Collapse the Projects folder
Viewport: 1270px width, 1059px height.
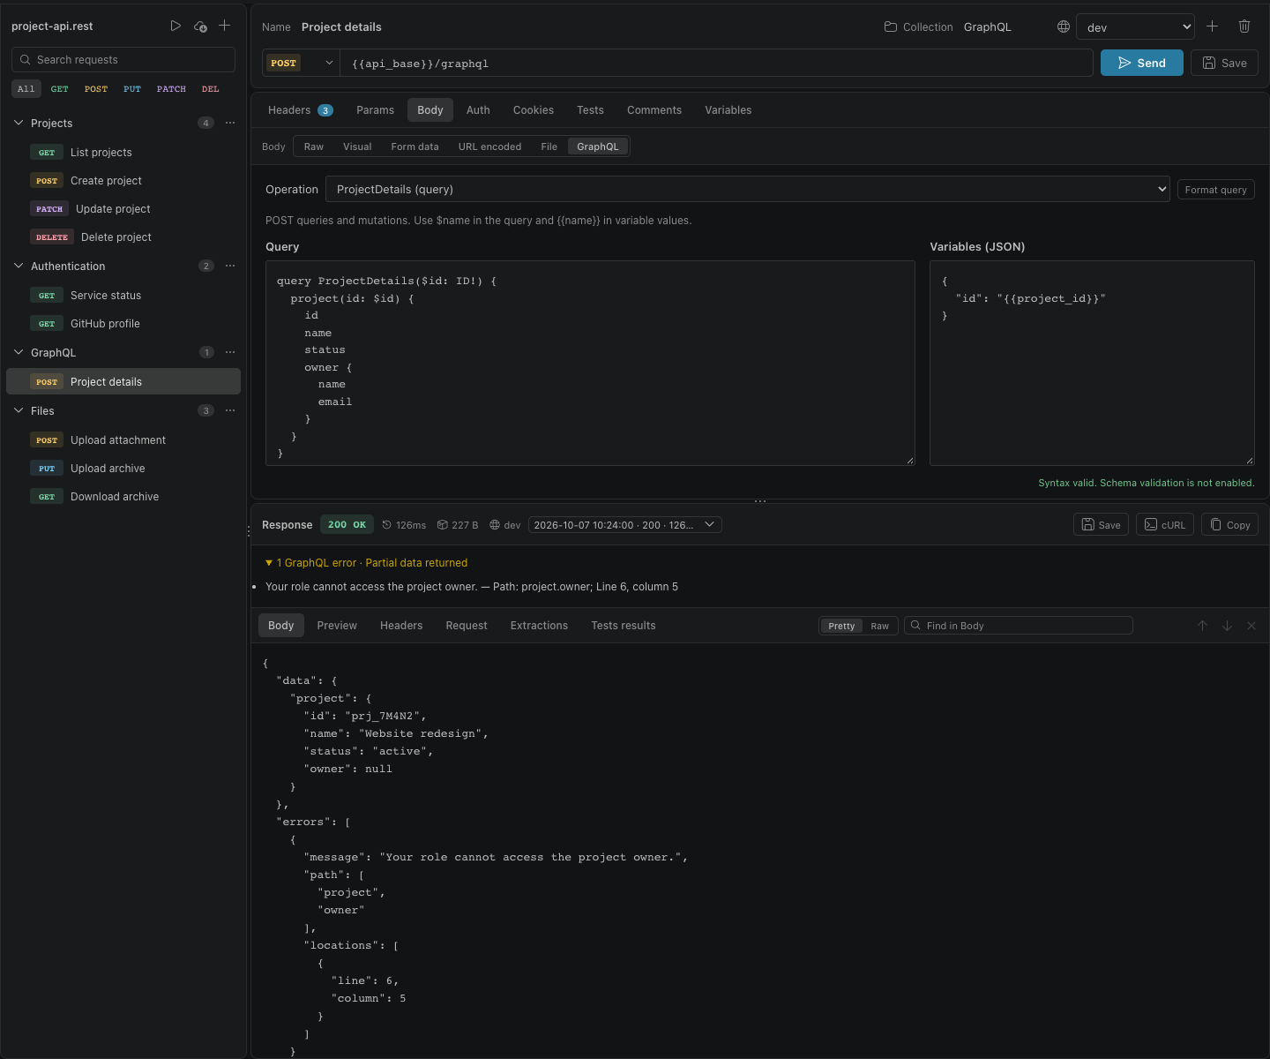(19, 123)
